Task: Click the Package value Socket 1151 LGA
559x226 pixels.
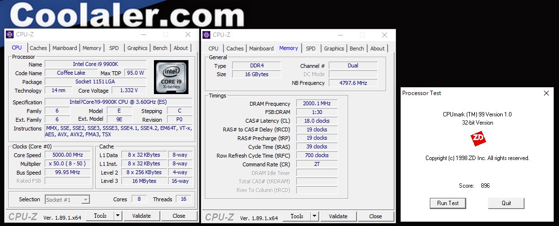Action: pos(96,82)
